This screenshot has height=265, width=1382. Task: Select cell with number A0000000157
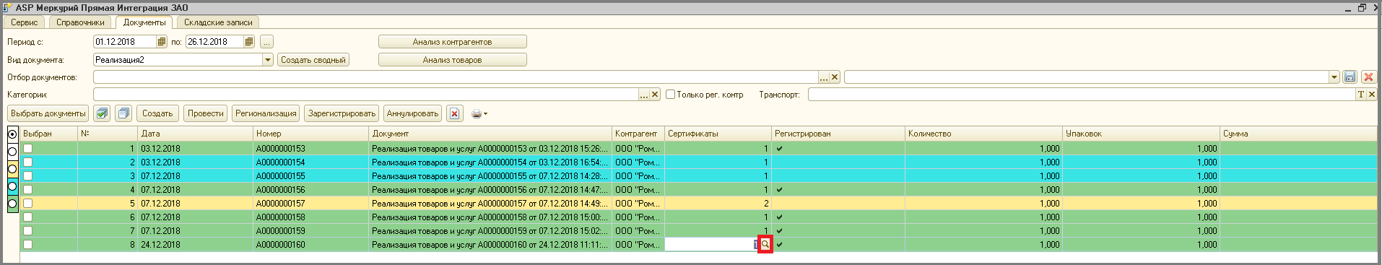tap(310, 204)
